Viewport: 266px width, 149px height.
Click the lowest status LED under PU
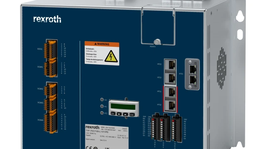click(x=102, y=113)
